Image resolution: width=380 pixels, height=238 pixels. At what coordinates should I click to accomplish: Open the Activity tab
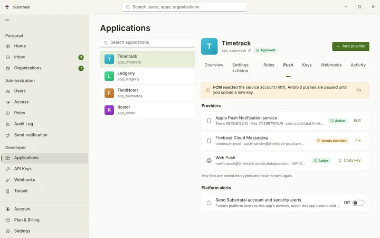pos(358,65)
